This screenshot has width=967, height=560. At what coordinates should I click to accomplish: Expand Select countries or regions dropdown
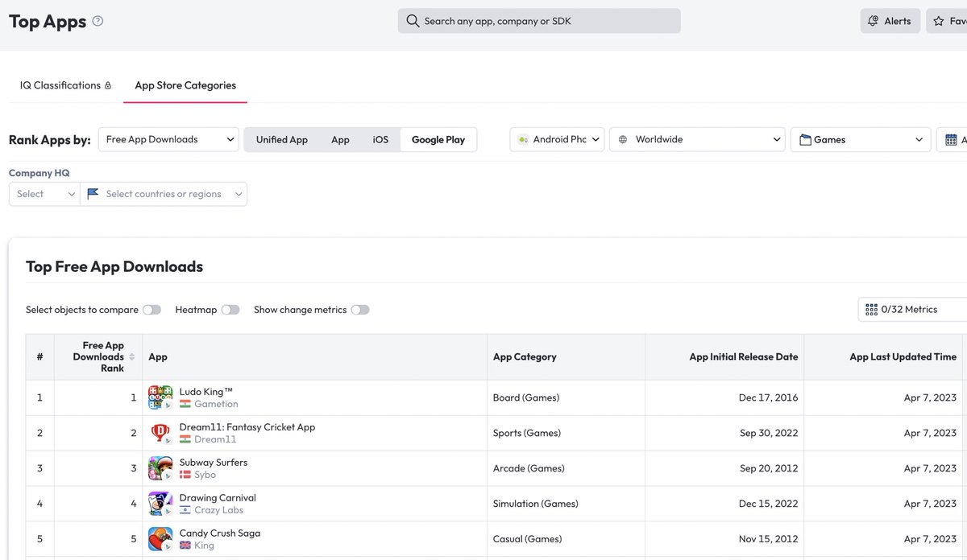point(164,194)
